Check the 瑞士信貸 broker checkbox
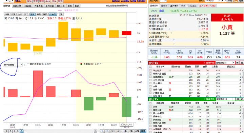 click(x=150, y=70)
